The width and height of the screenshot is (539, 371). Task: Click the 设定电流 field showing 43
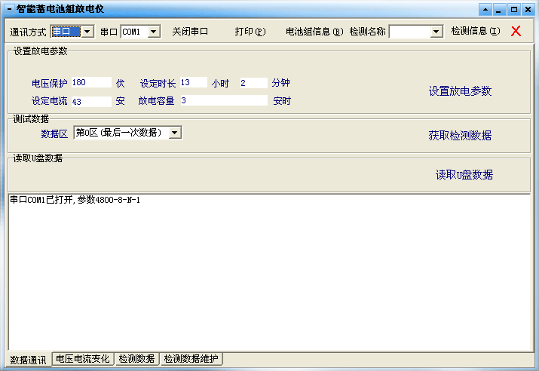(91, 102)
